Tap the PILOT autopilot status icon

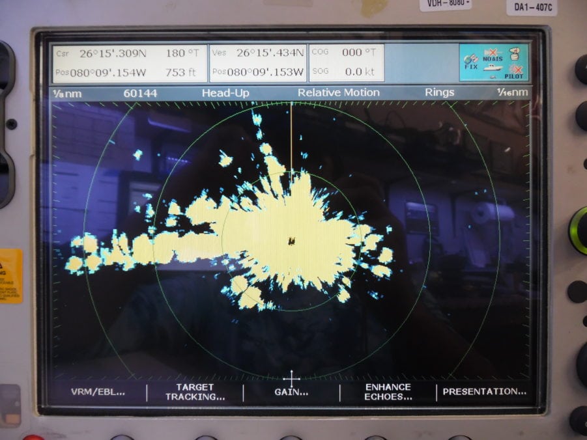[514, 72]
